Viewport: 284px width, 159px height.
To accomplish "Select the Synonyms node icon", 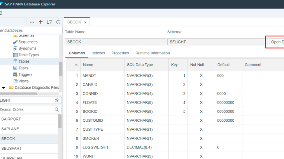I will pos(15,48).
